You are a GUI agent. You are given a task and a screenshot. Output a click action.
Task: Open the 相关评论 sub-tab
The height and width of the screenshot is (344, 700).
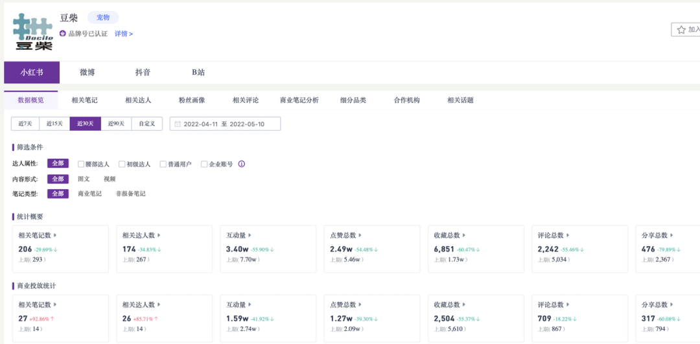[246, 100]
